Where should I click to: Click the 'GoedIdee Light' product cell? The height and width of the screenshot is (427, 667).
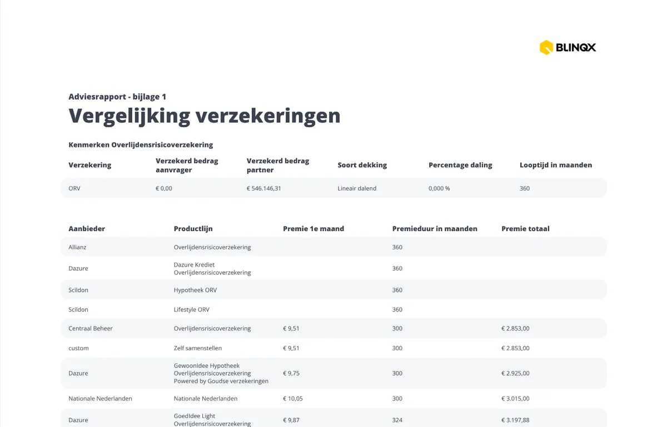tap(212, 420)
